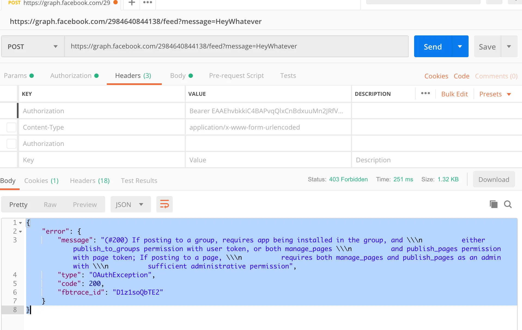
Task: Switch to the Params tab
Action: 19,76
